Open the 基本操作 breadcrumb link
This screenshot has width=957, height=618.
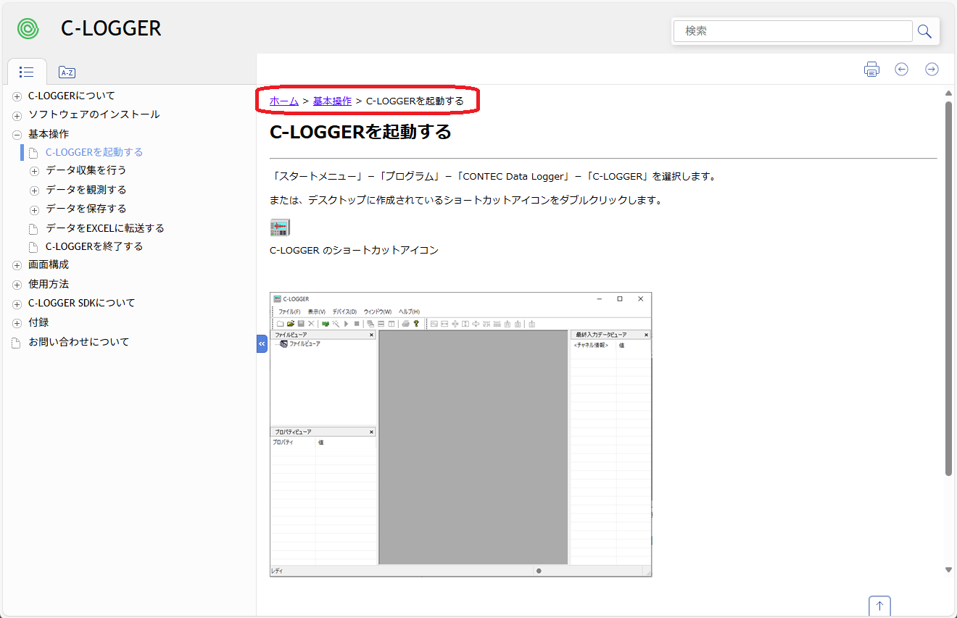(x=332, y=101)
